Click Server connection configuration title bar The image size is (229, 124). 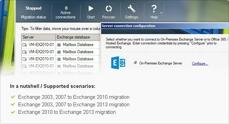coord(165,26)
